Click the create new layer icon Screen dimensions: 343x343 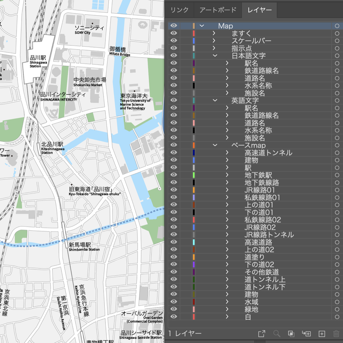(322, 334)
